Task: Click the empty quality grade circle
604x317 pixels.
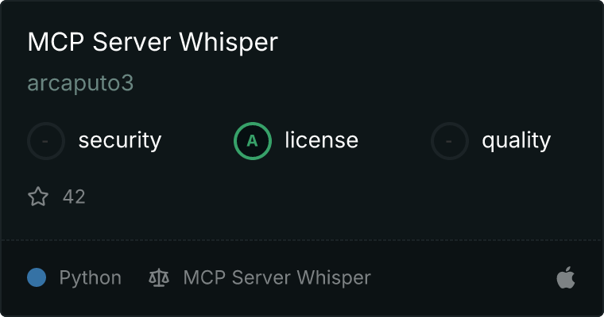Action: 450,141
